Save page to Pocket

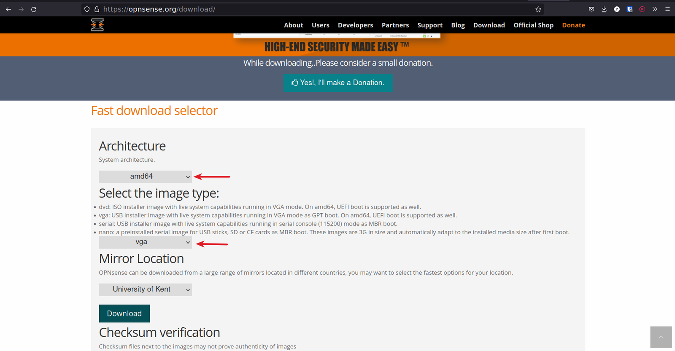point(591,9)
